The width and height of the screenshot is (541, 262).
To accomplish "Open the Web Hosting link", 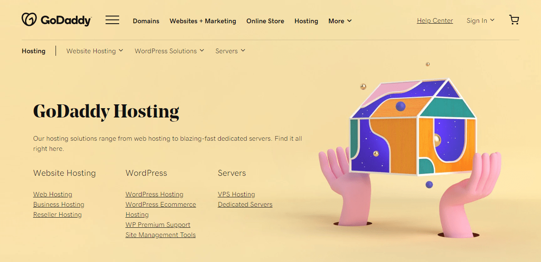I will [53, 194].
